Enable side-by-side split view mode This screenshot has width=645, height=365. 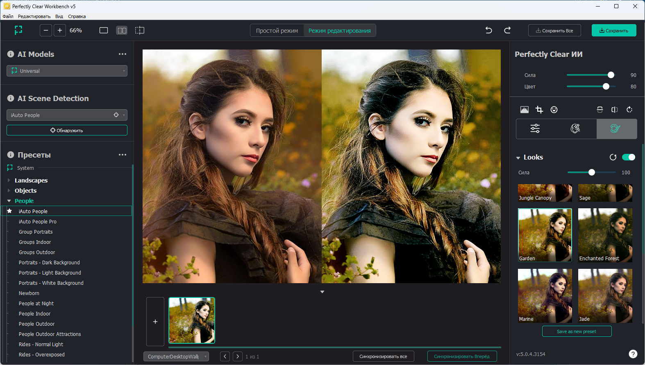pyautogui.click(x=122, y=30)
